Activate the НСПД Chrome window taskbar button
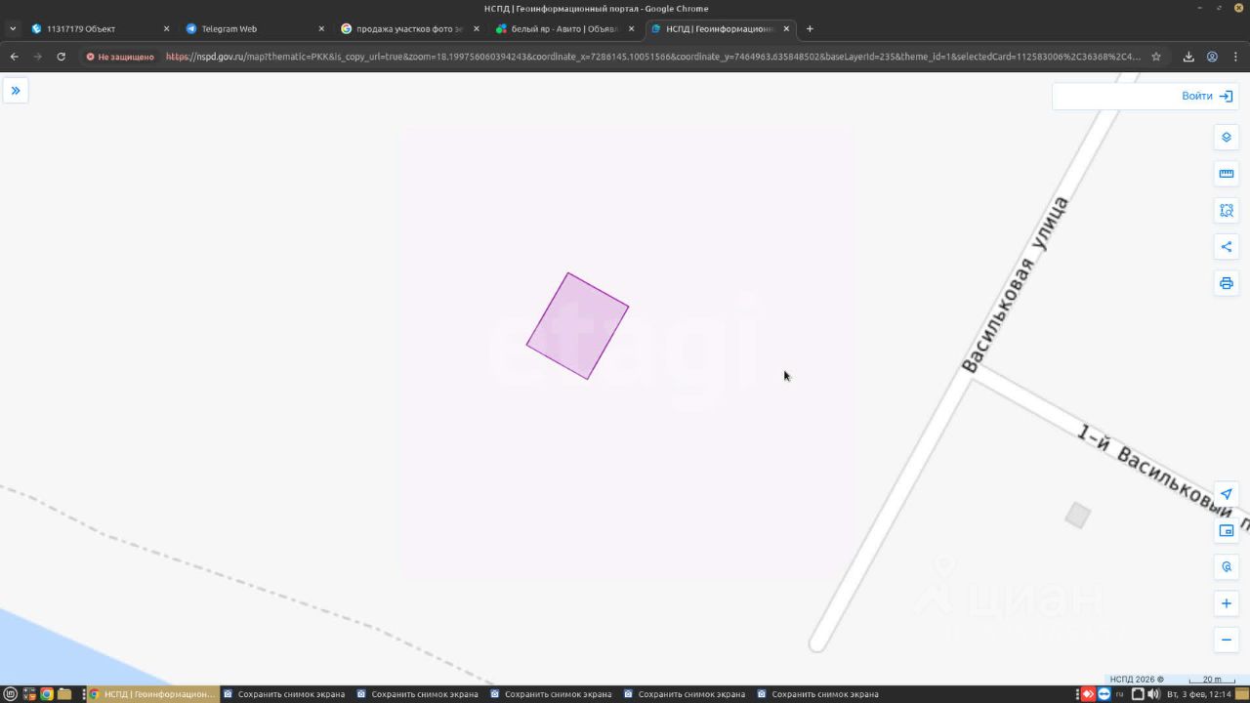 coord(152,694)
